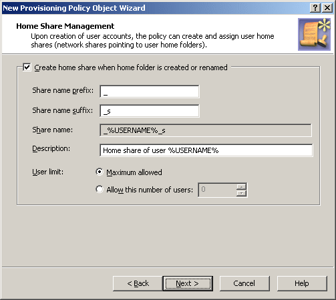
Task: Click the Share name suffix field
Action: tap(150, 111)
